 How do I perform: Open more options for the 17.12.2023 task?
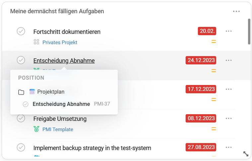tap(228, 89)
